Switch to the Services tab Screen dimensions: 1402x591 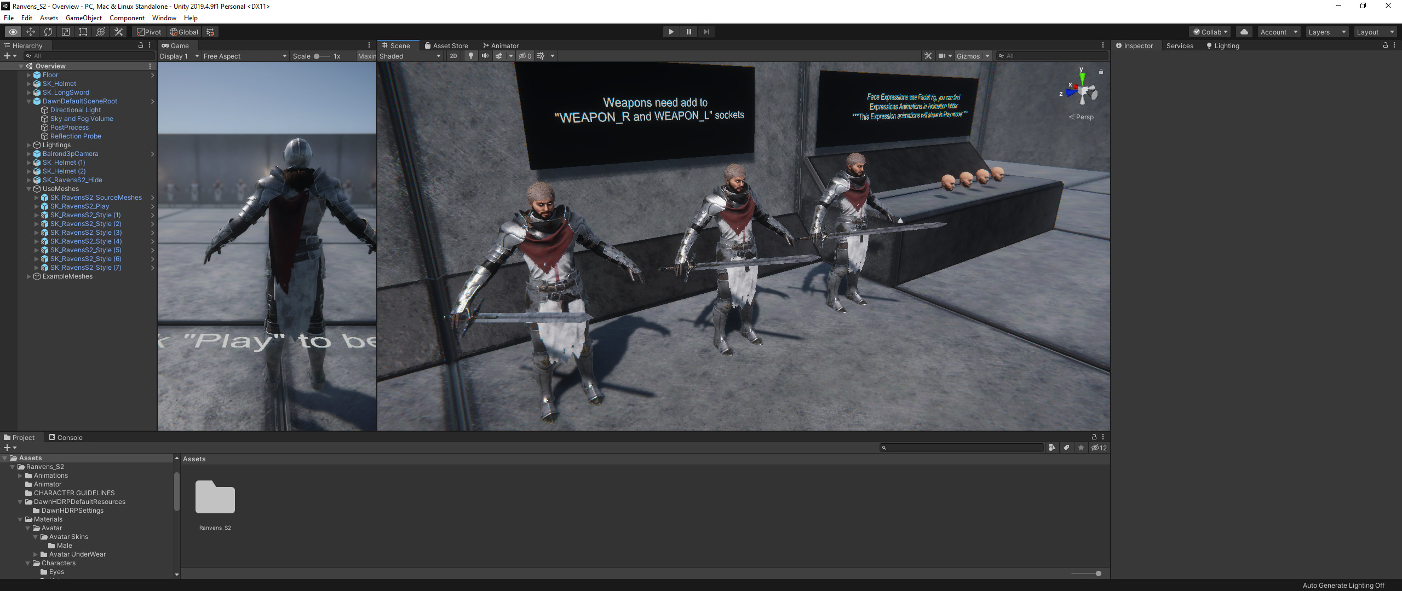[1180, 45]
